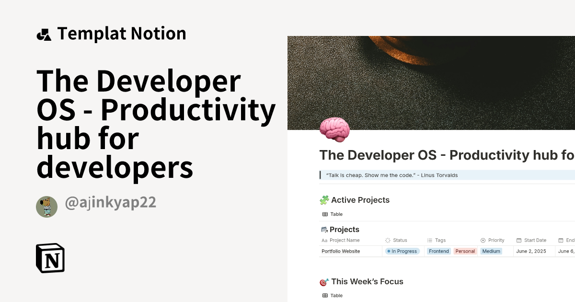575x302 pixels.
Task: Click the spinner icon in the Status column header
Action: point(388,240)
